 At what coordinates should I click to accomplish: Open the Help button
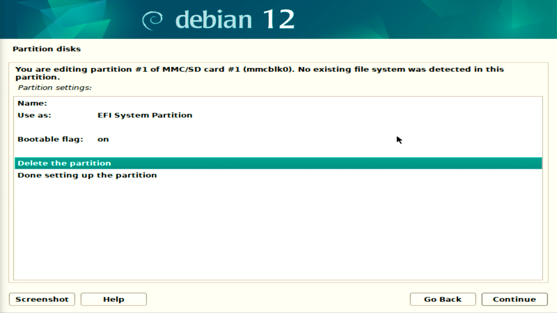[114, 299]
